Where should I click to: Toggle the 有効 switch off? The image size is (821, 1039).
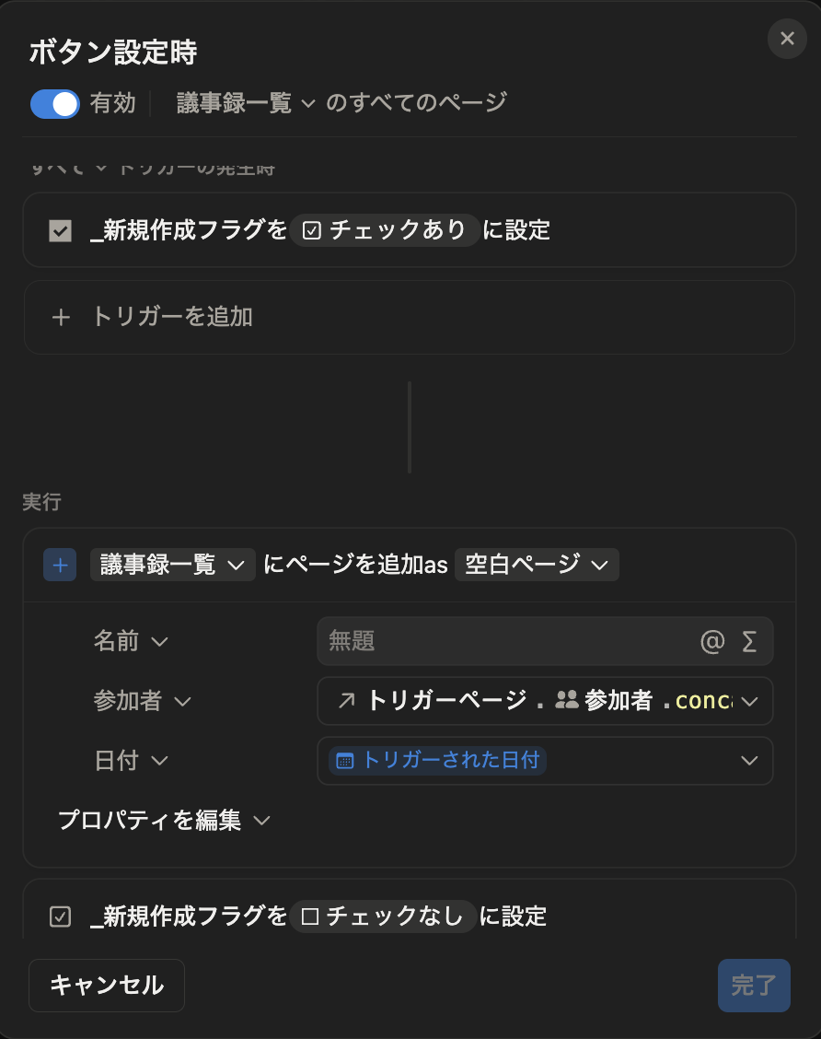55,104
